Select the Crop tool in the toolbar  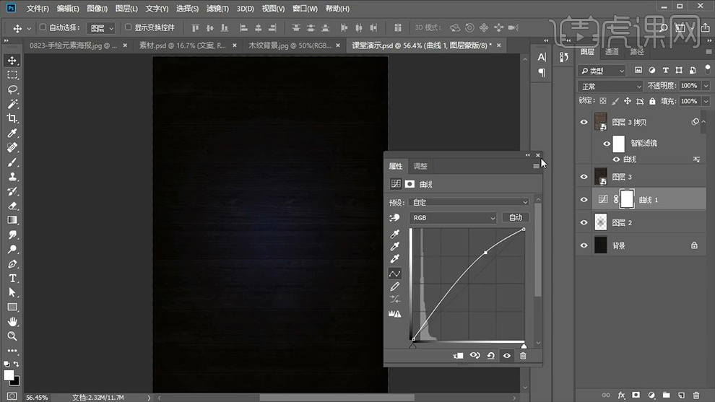tap(12, 118)
